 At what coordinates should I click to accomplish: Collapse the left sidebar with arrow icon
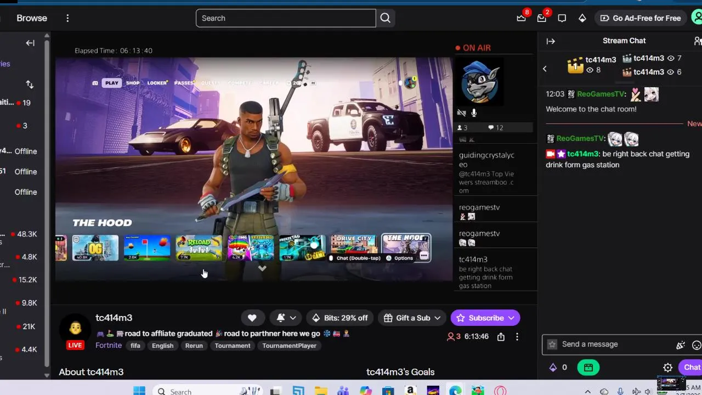pos(30,43)
